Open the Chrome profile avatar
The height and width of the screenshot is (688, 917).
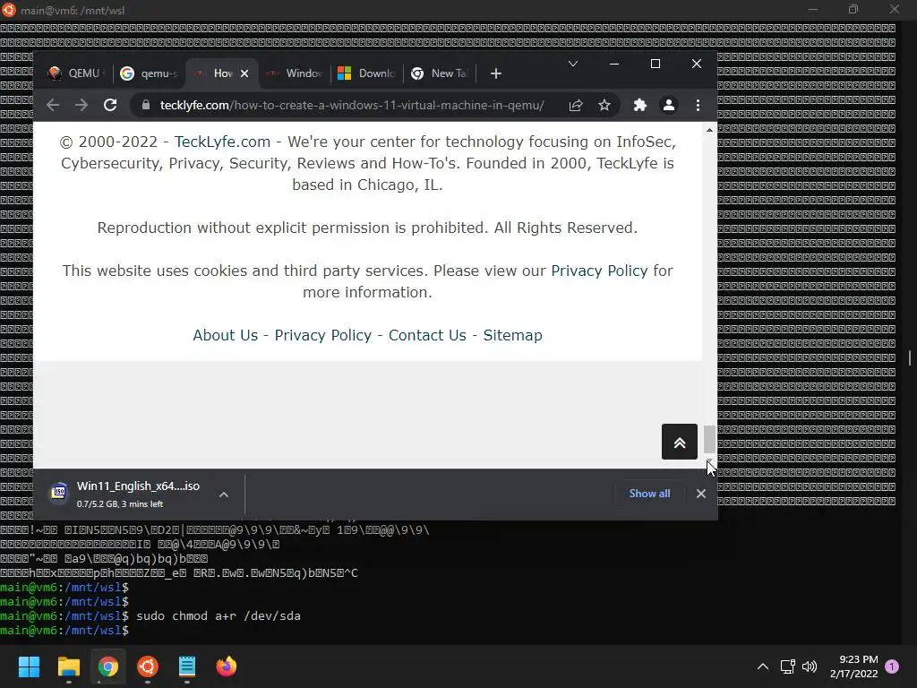668,106
